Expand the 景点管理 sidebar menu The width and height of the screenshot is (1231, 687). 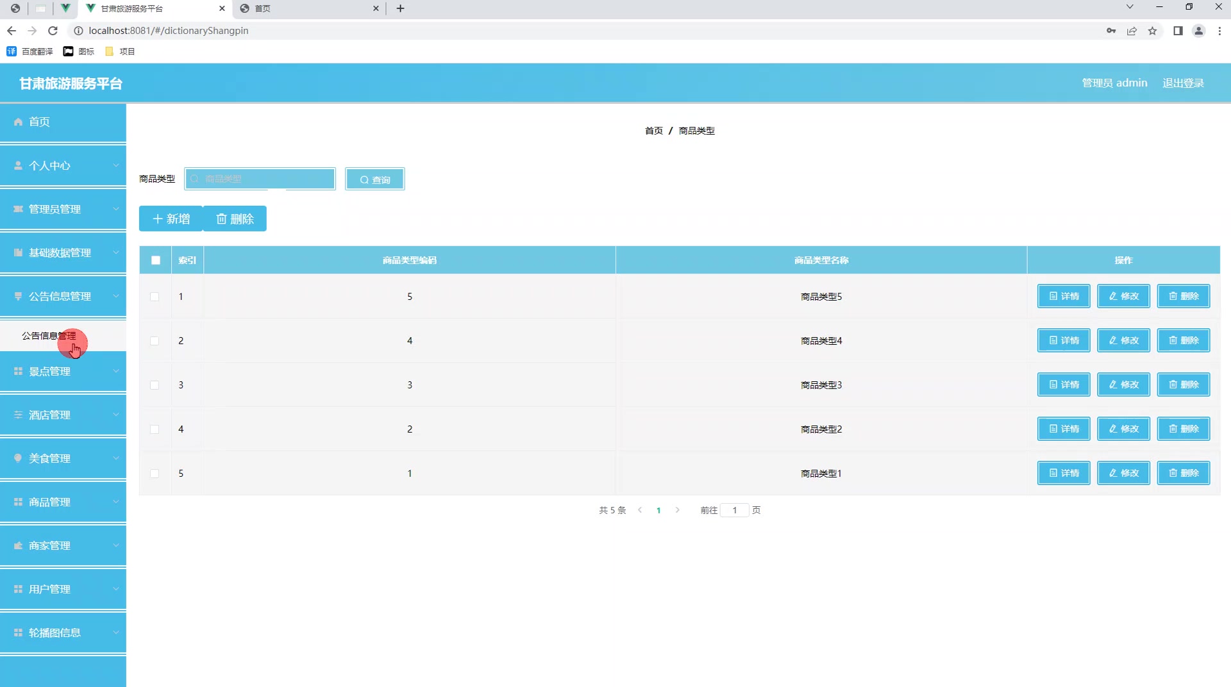point(63,371)
